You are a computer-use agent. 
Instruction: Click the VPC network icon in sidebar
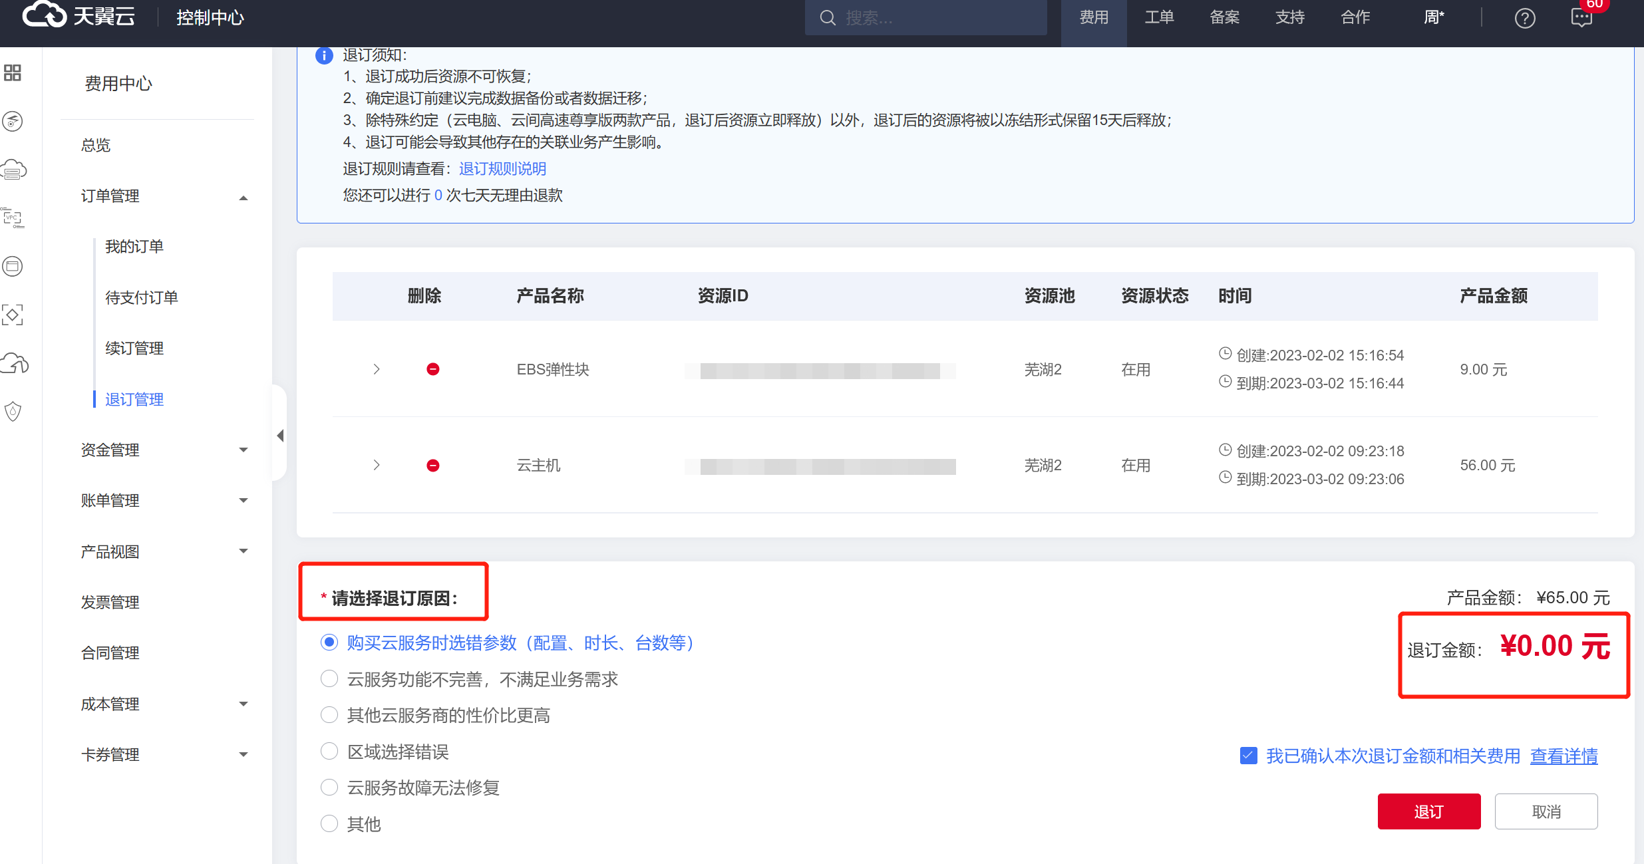coord(13,218)
